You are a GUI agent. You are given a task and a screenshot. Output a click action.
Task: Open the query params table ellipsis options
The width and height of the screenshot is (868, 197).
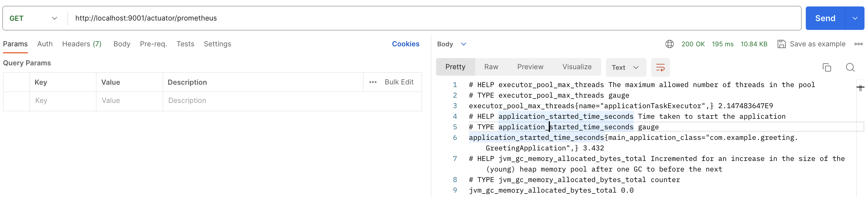[373, 82]
